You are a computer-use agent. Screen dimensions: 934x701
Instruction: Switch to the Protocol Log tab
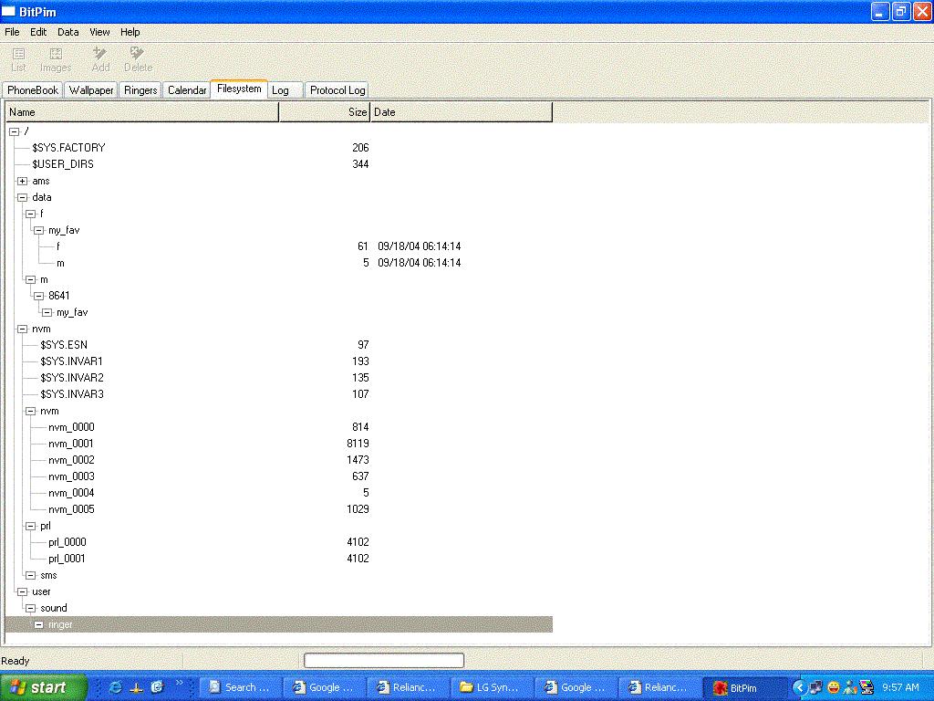[x=337, y=90]
